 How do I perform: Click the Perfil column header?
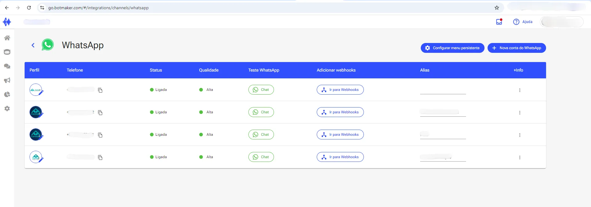click(34, 70)
